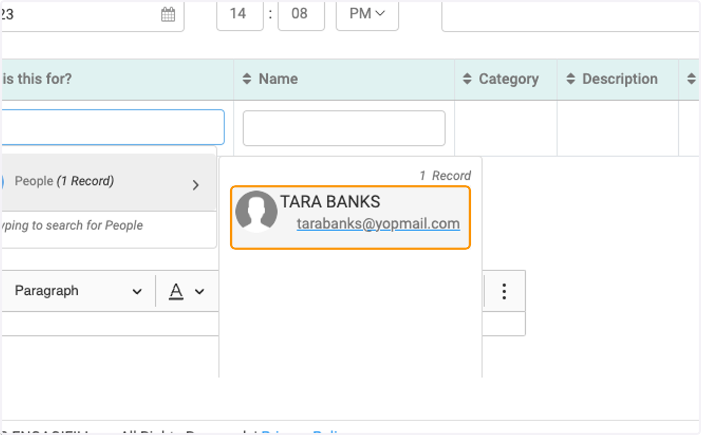The width and height of the screenshot is (701, 435).
Task: Open the editor's more options menu
Action: 504,291
